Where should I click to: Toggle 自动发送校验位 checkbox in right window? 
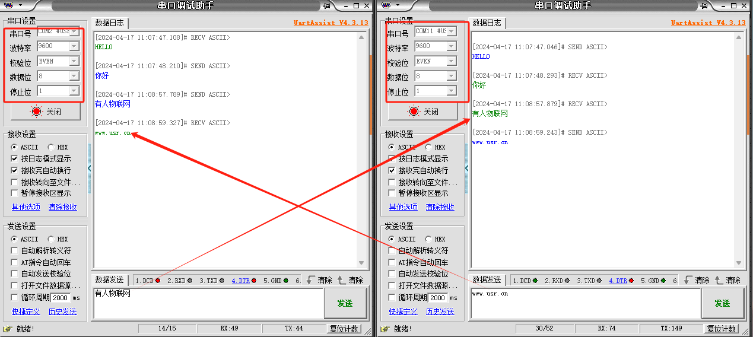click(x=392, y=274)
